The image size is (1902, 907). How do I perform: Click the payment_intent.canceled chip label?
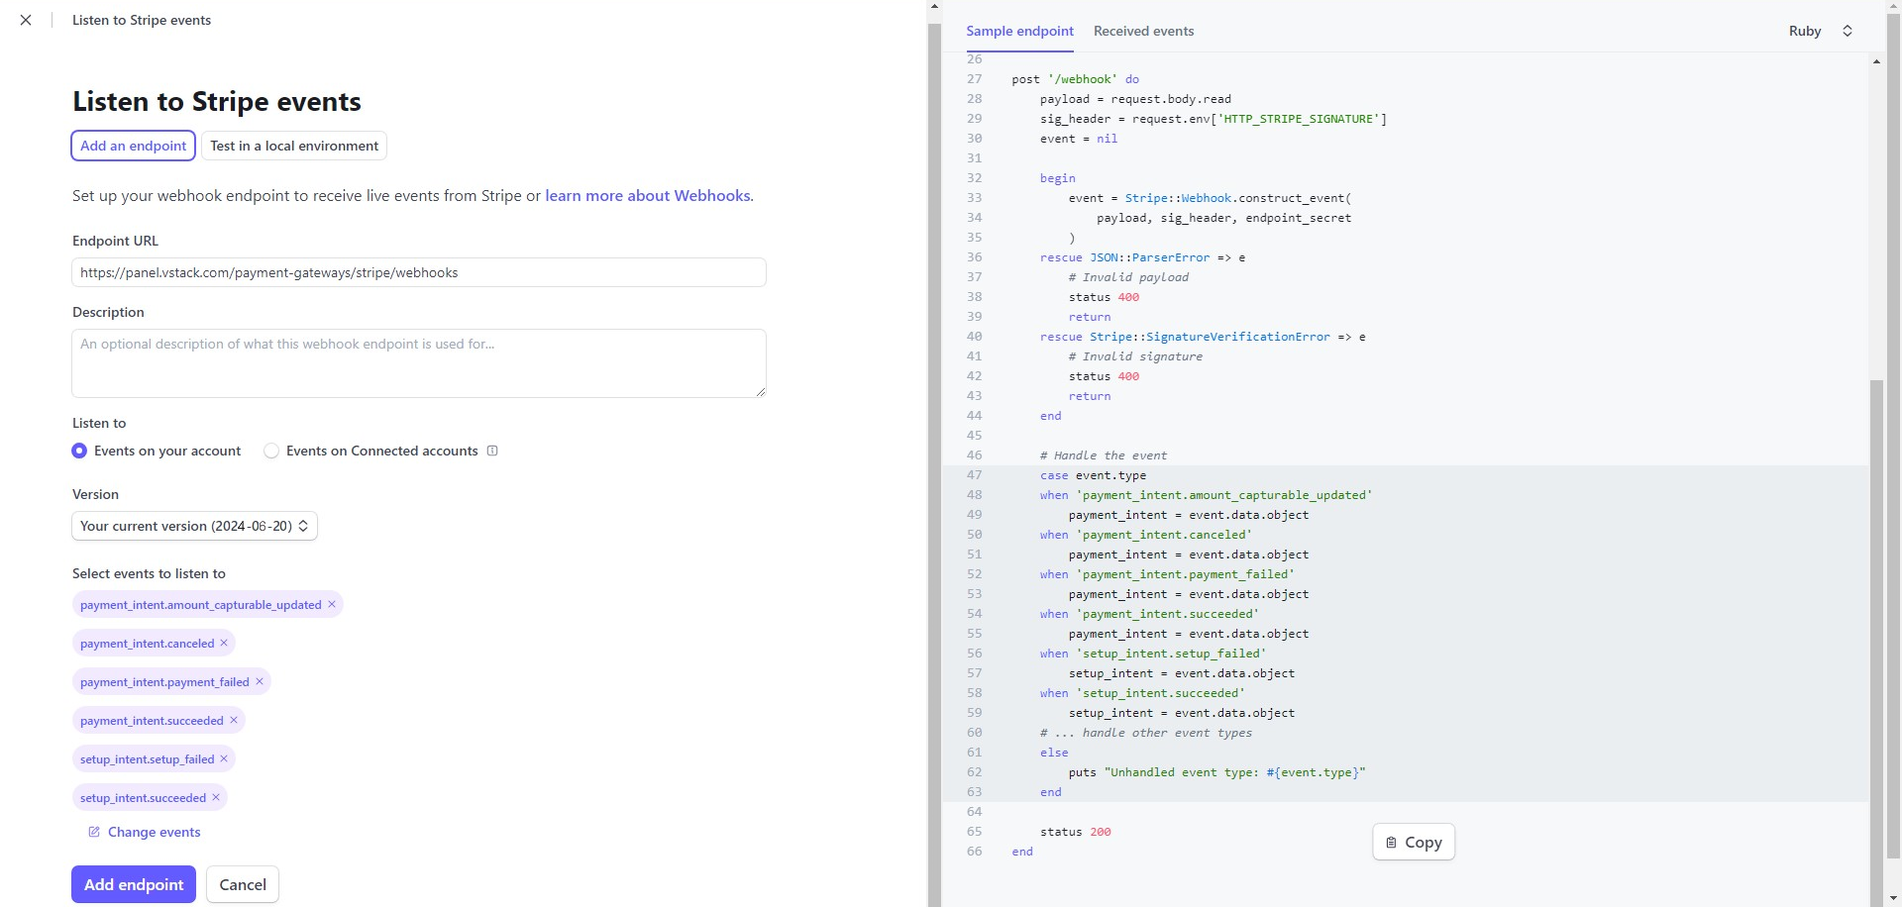pyautogui.click(x=147, y=644)
